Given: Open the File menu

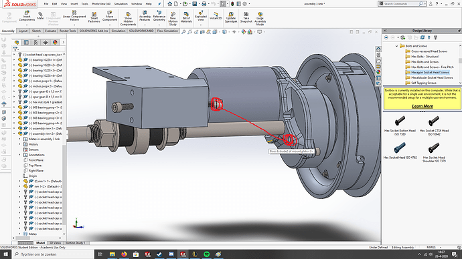Looking at the screenshot, I should [x=46, y=4].
